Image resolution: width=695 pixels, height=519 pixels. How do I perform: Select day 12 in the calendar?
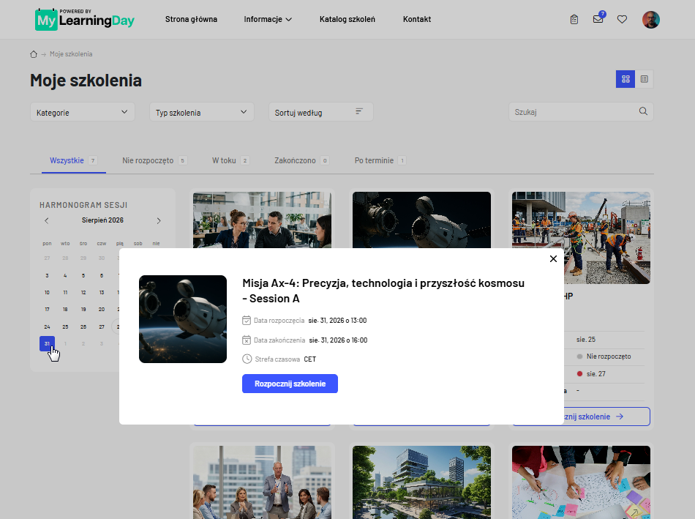(83, 293)
